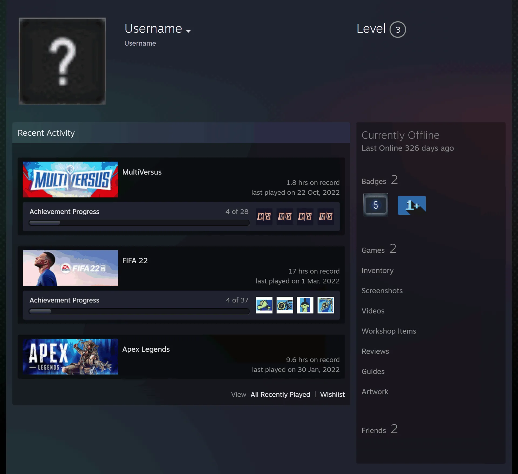Click the 1+ game collector badge
This screenshot has height=474, width=518.
coord(412,205)
